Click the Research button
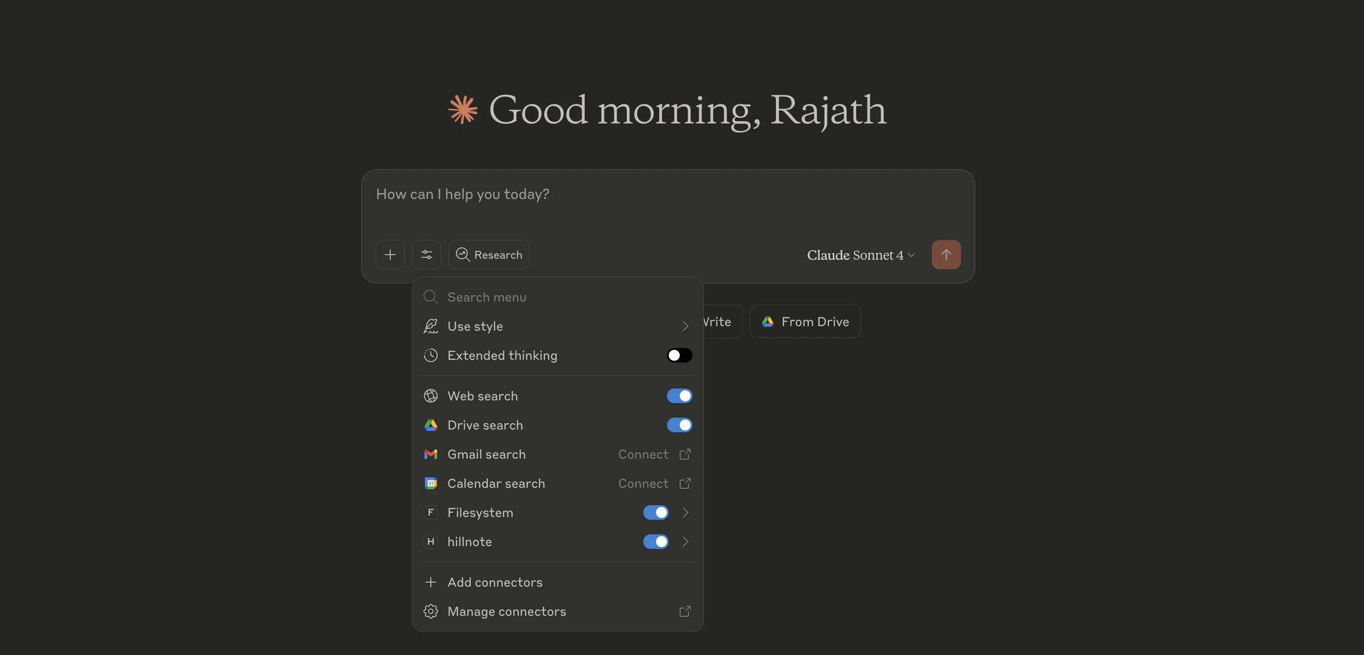 point(489,255)
